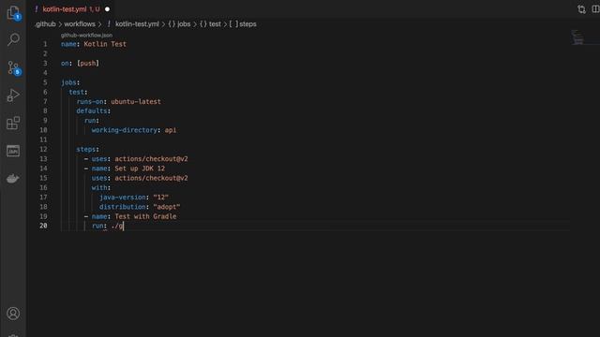Click the 'defaults:' key
Screen dimensions: 600x337
tap(94, 110)
